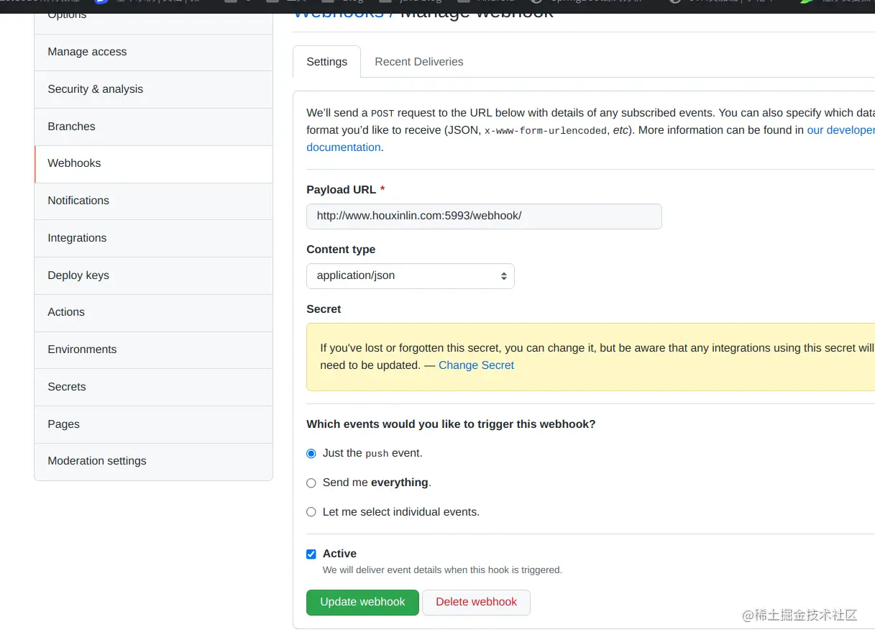Open Notifications in the settings sidebar

pyautogui.click(x=153, y=201)
